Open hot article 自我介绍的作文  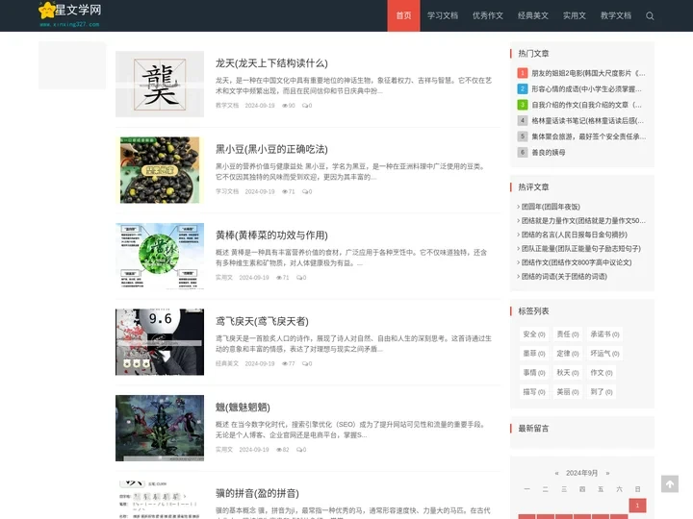[x=586, y=105]
